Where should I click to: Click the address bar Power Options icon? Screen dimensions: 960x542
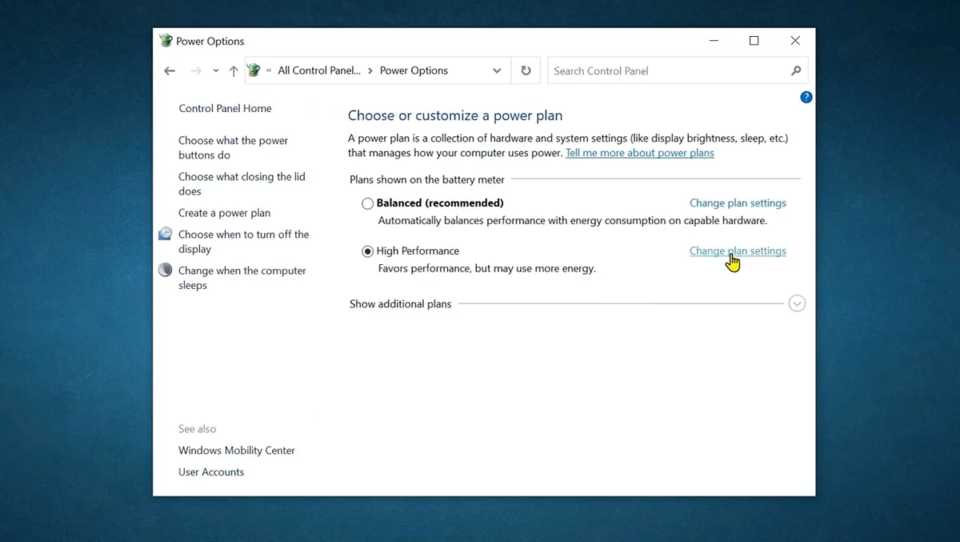254,70
